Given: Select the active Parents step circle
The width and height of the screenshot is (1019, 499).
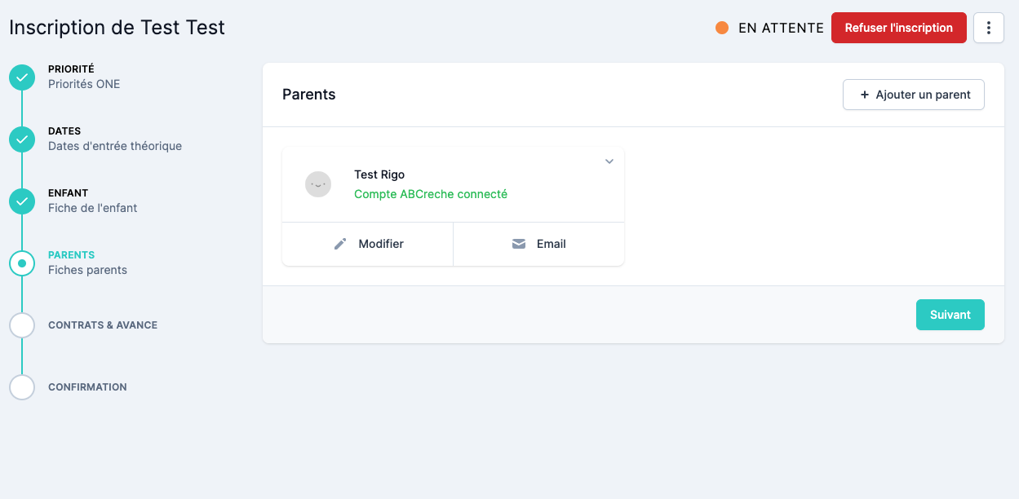Looking at the screenshot, I should pos(22,263).
